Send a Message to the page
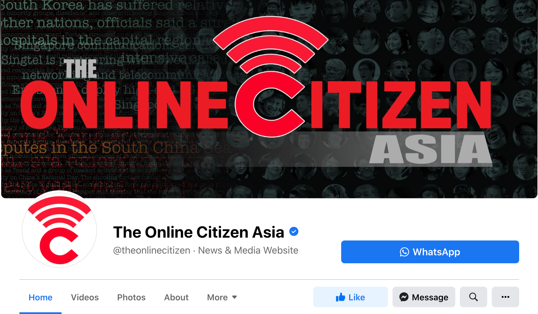 (424, 297)
